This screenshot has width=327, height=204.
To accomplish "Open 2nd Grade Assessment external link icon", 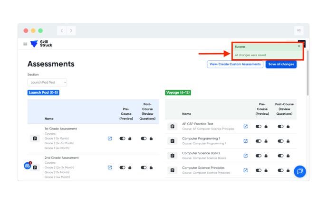I will (x=110, y=167).
